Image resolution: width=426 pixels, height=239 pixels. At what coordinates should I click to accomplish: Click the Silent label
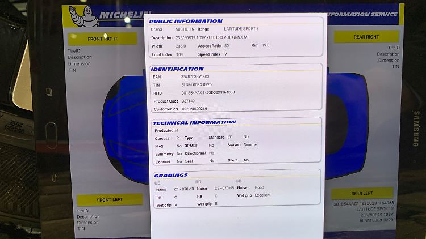[233, 160]
